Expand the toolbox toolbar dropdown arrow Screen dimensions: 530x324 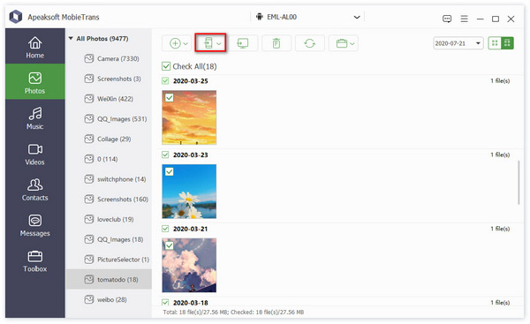coord(352,43)
